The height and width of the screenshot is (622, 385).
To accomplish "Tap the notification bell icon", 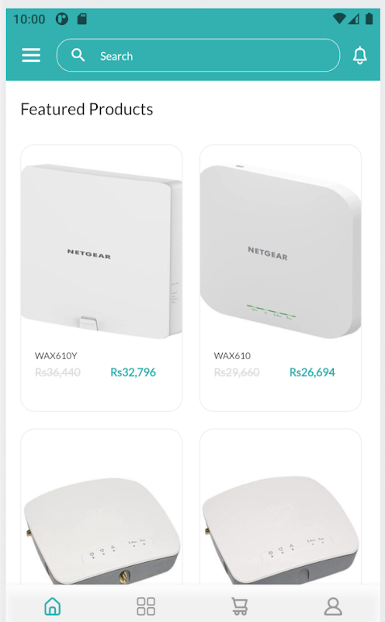I will point(359,55).
